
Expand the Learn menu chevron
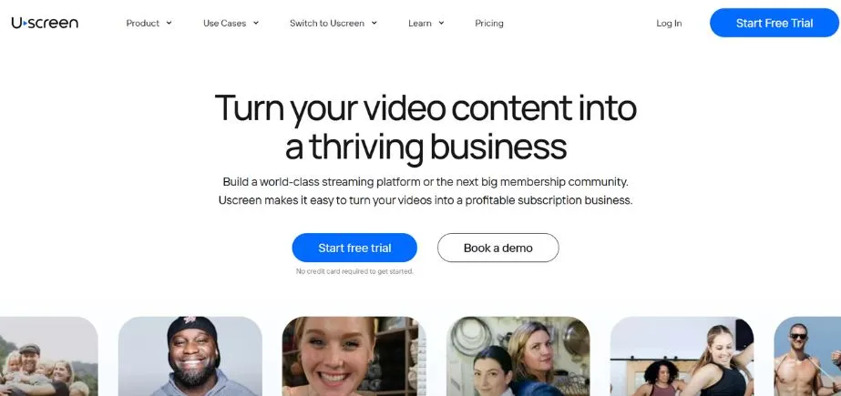coord(441,23)
